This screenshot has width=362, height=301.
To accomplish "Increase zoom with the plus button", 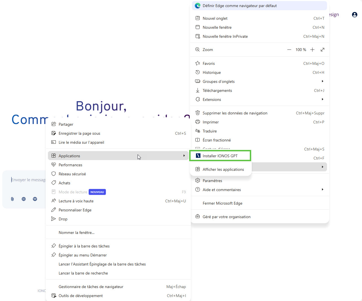I will 312,50.
